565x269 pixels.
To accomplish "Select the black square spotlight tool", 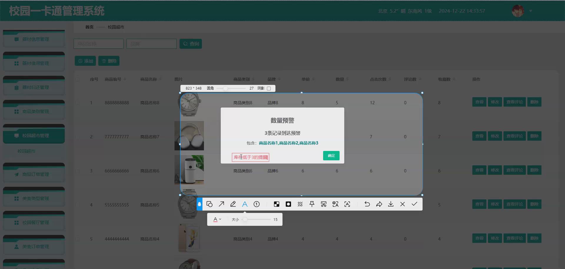I will pos(288,204).
